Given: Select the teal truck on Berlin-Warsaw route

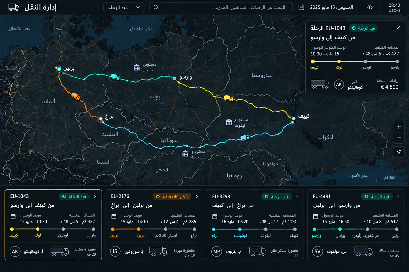Looking at the screenshot, I should coord(115,77).
